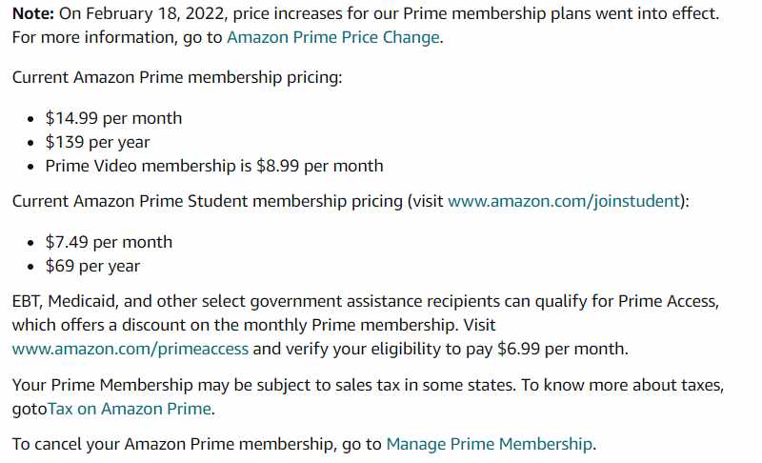Click the word goto before tax link
This screenshot has width=762, height=463.
(30, 409)
